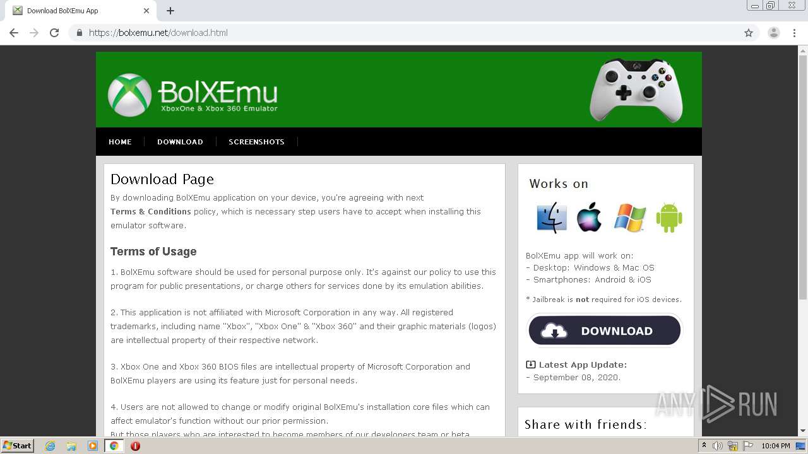The height and width of the screenshot is (454, 808).
Task: Click the Chrome taskbar icon
Action: (114, 446)
